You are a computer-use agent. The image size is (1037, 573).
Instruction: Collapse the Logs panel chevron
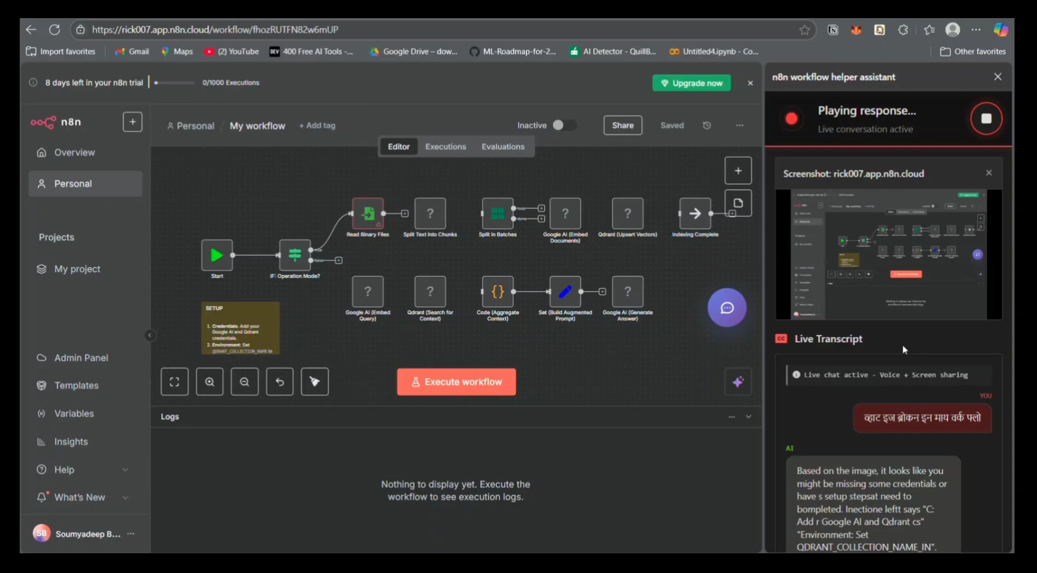click(749, 417)
